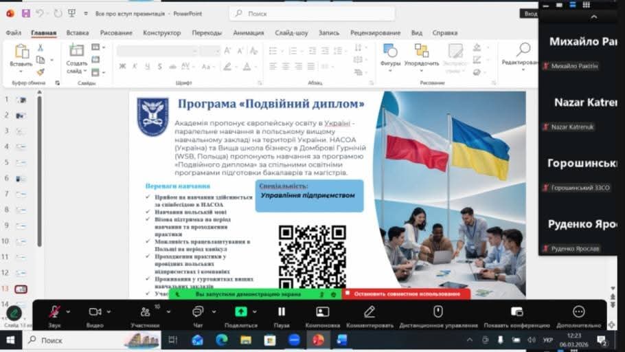Open Дистанционное управление remote control
The image size is (625, 352).
[x=437, y=313]
